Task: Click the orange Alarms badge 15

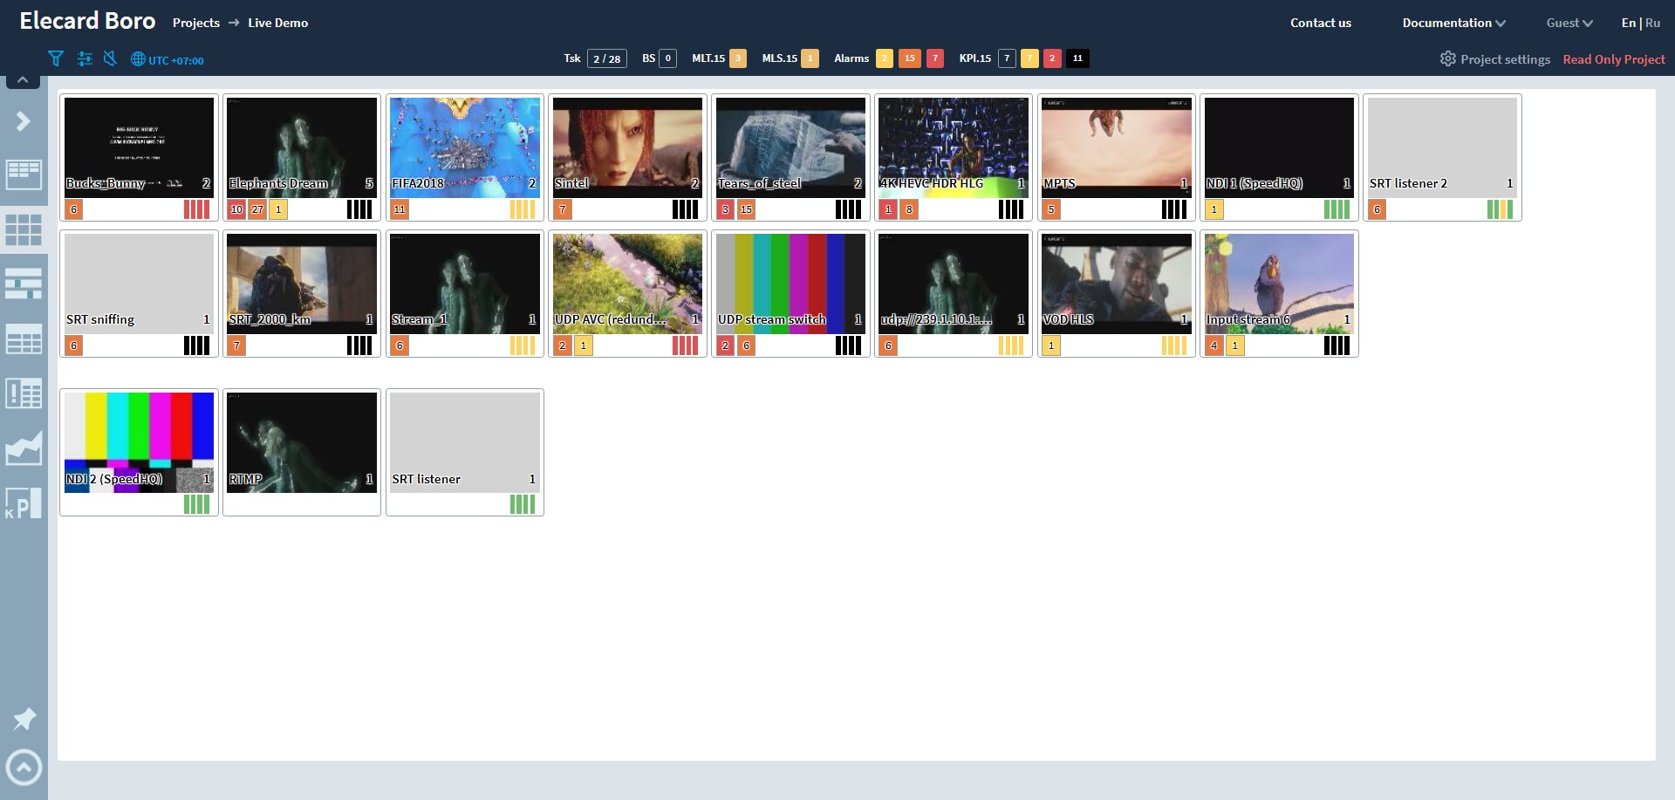Action: [x=910, y=58]
